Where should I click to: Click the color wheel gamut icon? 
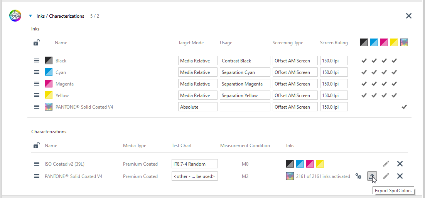coord(15,16)
